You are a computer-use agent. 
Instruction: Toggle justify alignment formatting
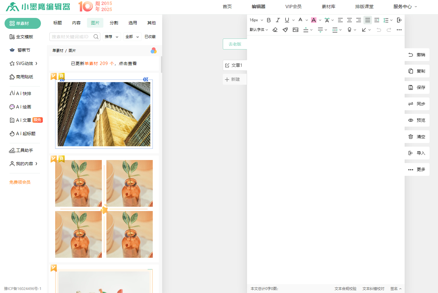[368, 20]
